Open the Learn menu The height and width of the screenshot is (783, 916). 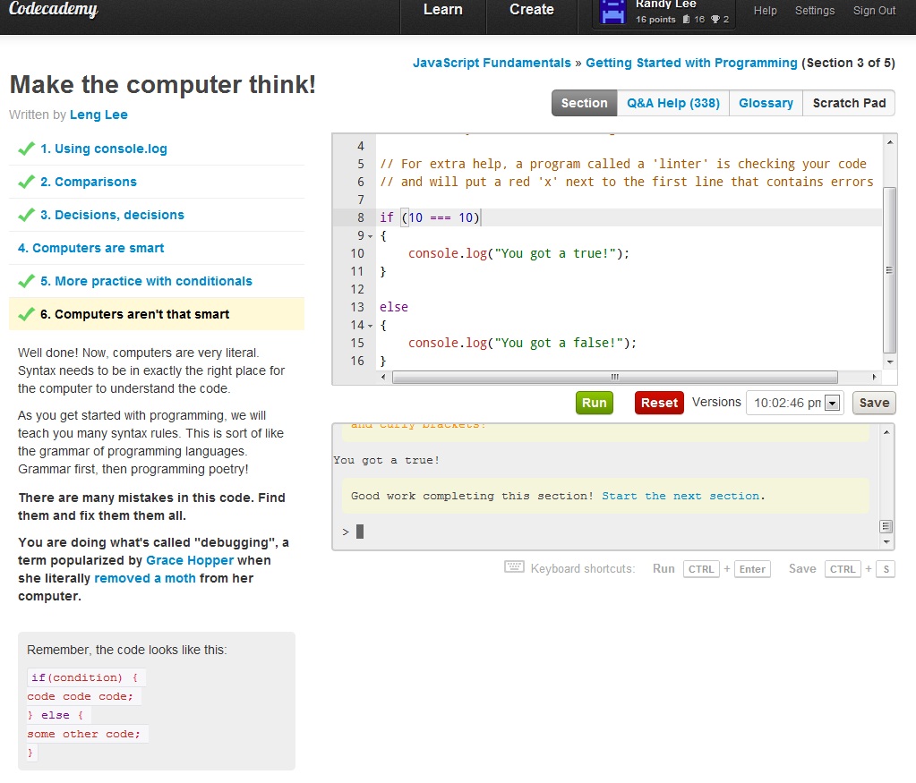click(x=442, y=11)
